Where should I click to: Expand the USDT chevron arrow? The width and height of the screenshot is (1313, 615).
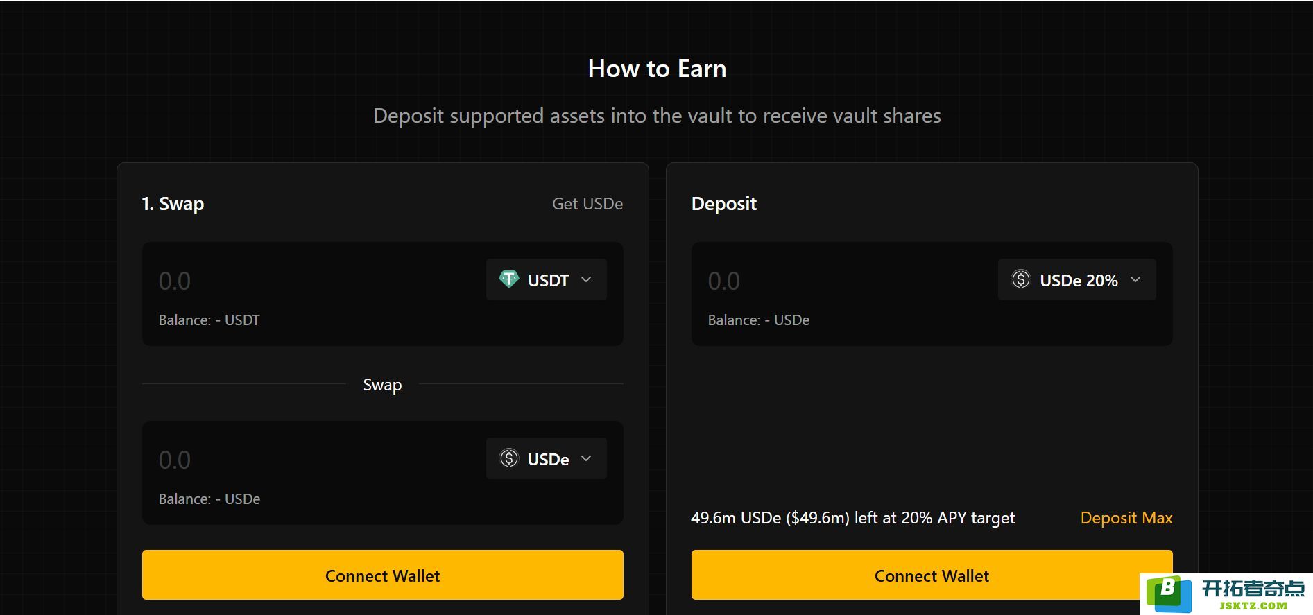click(586, 279)
